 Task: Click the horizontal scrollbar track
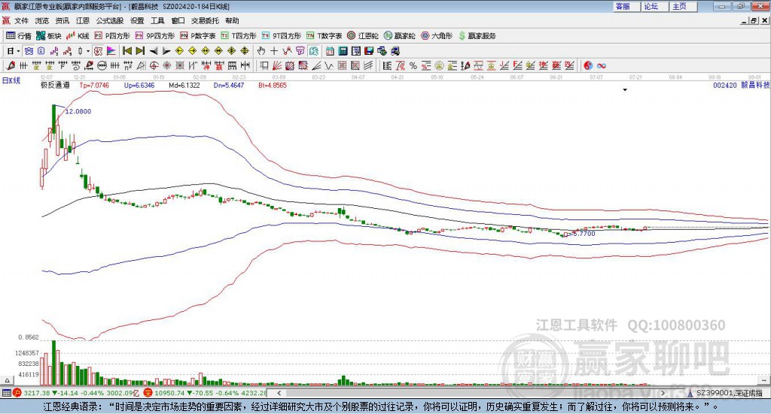click(472, 393)
